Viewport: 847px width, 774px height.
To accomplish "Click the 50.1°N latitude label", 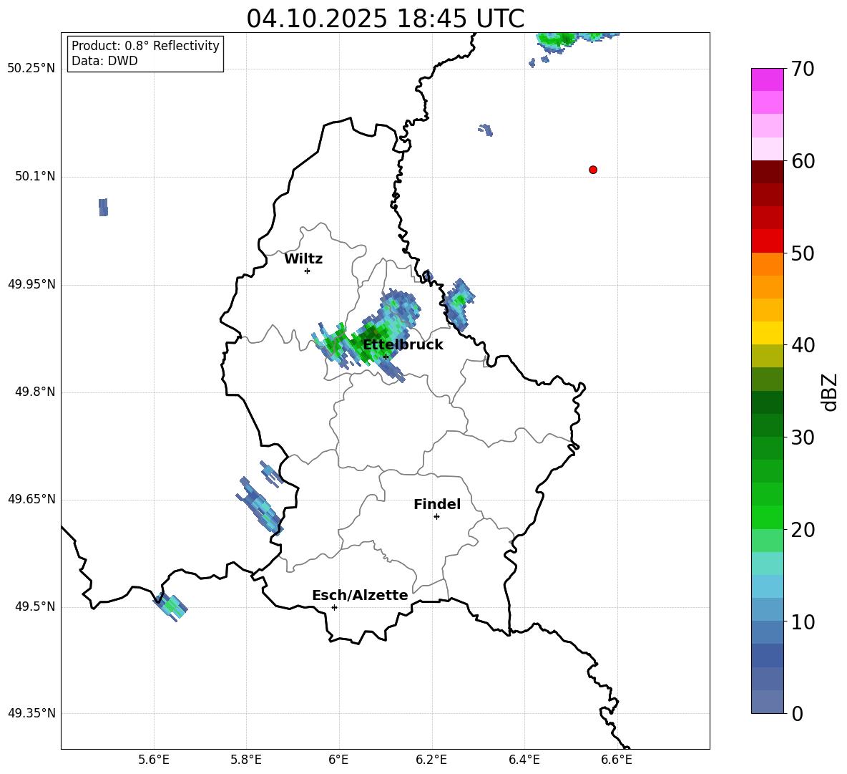I will (x=36, y=177).
